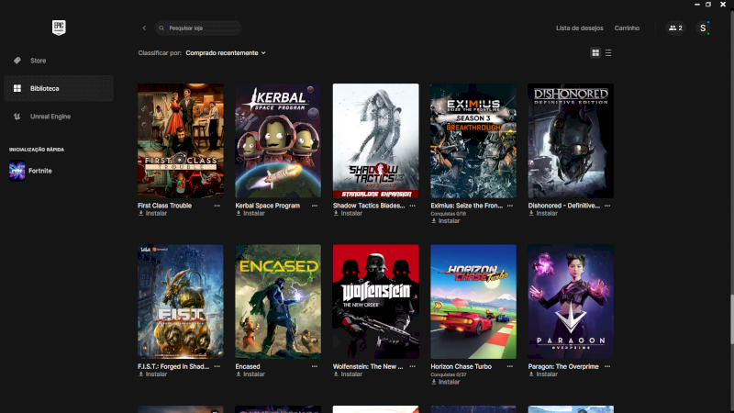This screenshot has width=734, height=413.
Task: Install Wolfenstein: The New Order
Action: tap(348, 374)
